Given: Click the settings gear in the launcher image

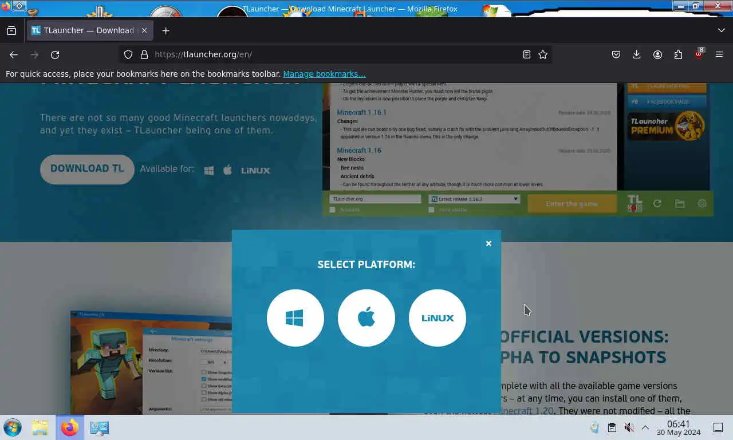Looking at the screenshot, I should (x=702, y=203).
